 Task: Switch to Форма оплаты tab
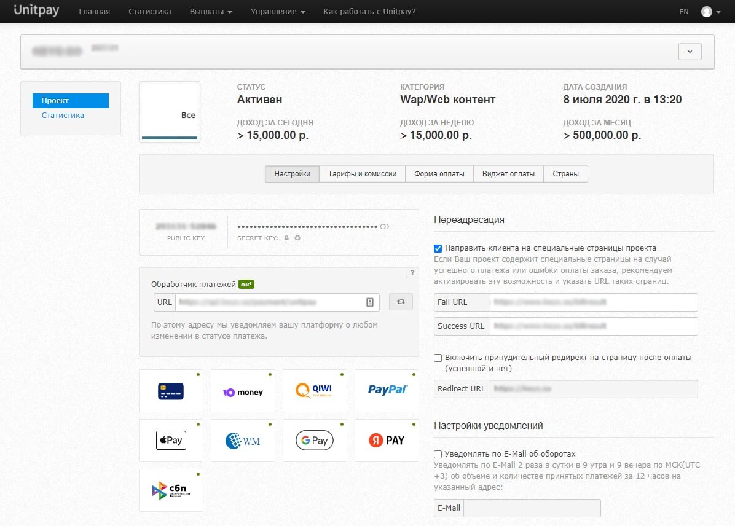(439, 174)
